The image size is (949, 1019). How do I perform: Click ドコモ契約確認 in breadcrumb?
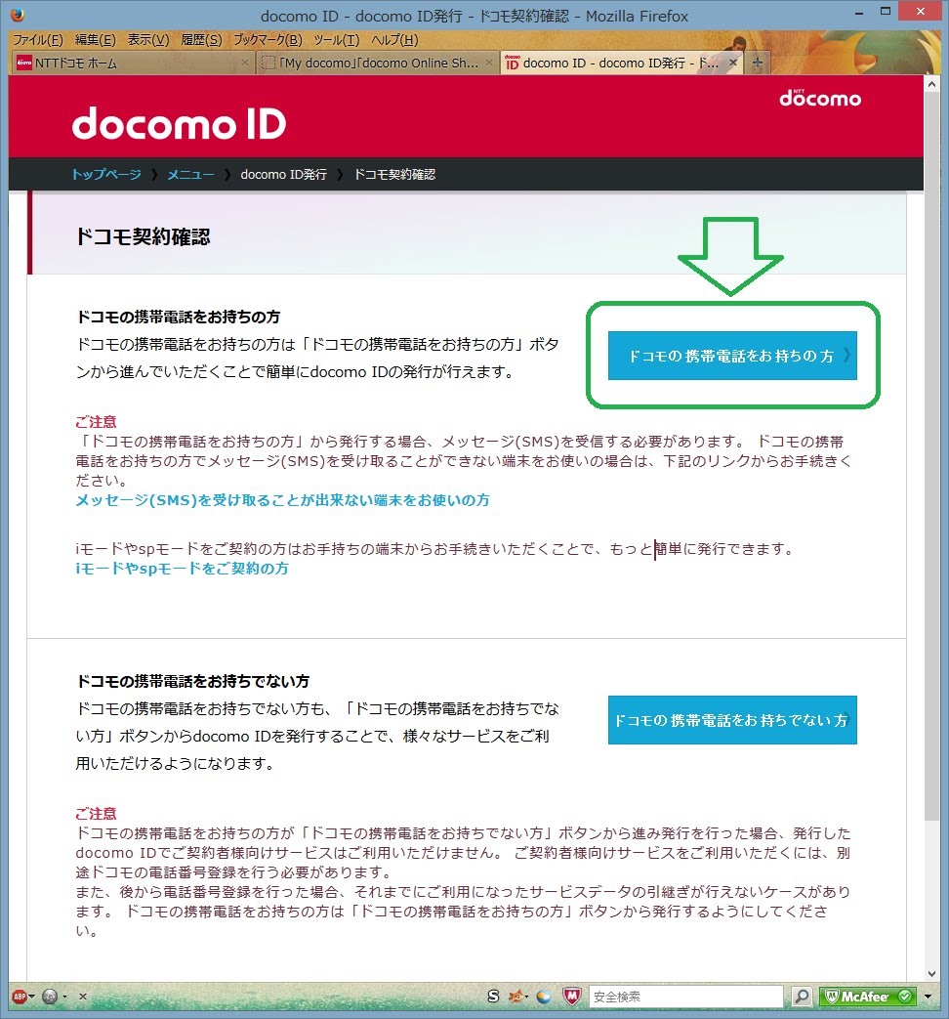[x=394, y=174]
